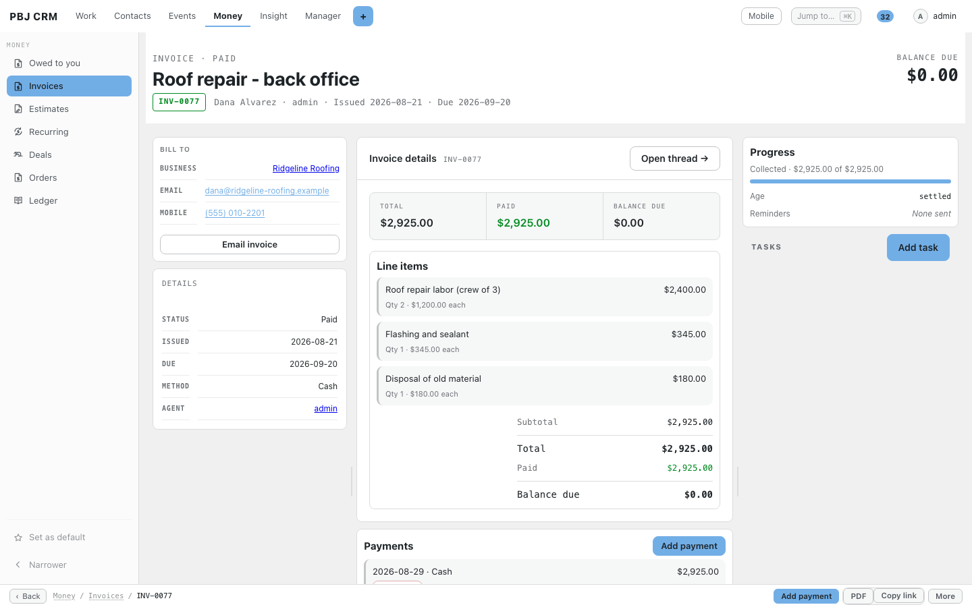Click the Set as default star icon
Screen dimensions: 972x607
pos(18,538)
